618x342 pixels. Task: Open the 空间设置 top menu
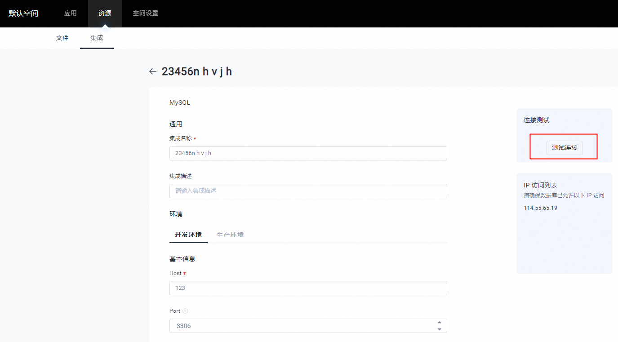pyautogui.click(x=146, y=13)
